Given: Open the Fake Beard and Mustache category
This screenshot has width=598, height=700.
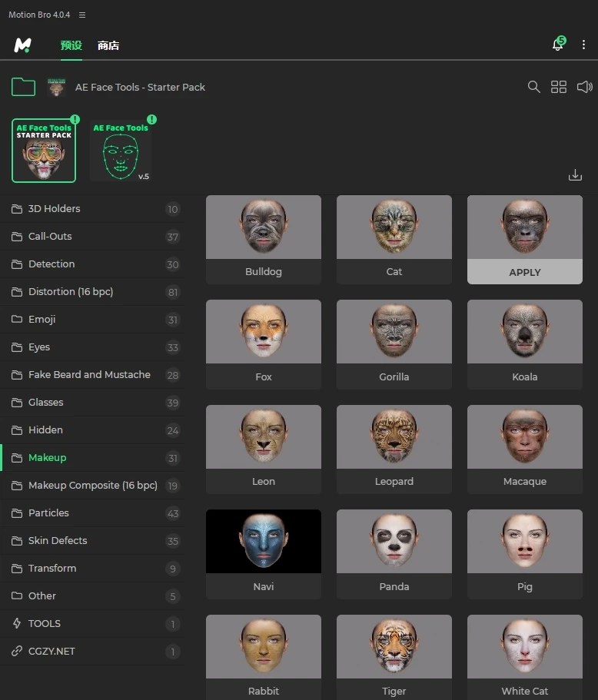Looking at the screenshot, I should tap(89, 375).
